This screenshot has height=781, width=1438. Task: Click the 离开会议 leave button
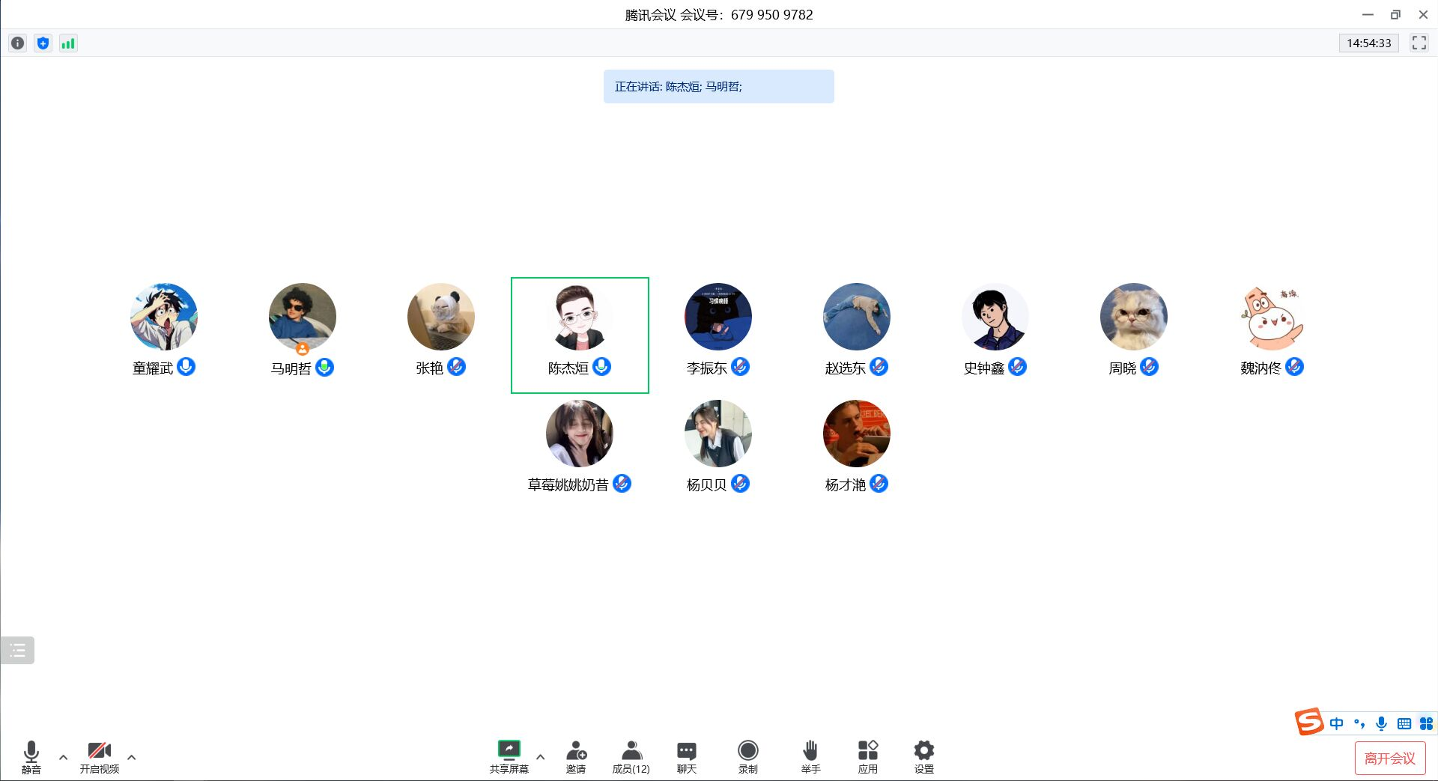coord(1389,758)
